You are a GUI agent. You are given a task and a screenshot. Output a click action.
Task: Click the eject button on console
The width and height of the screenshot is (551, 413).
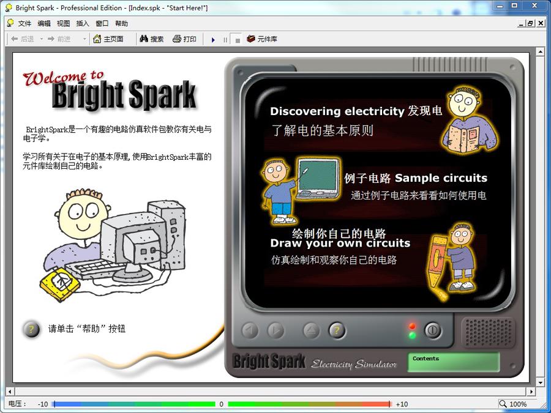tap(312, 330)
